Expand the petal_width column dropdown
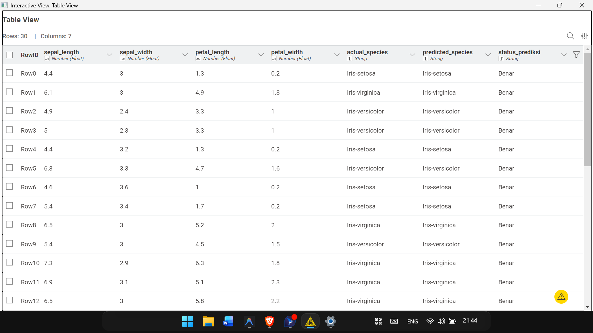The height and width of the screenshot is (333, 593). [337, 55]
